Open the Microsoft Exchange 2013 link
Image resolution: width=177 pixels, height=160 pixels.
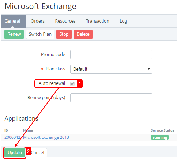(x=46, y=137)
